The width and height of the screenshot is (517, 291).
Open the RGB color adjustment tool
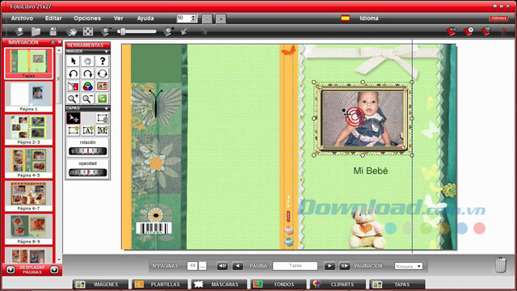click(88, 86)
